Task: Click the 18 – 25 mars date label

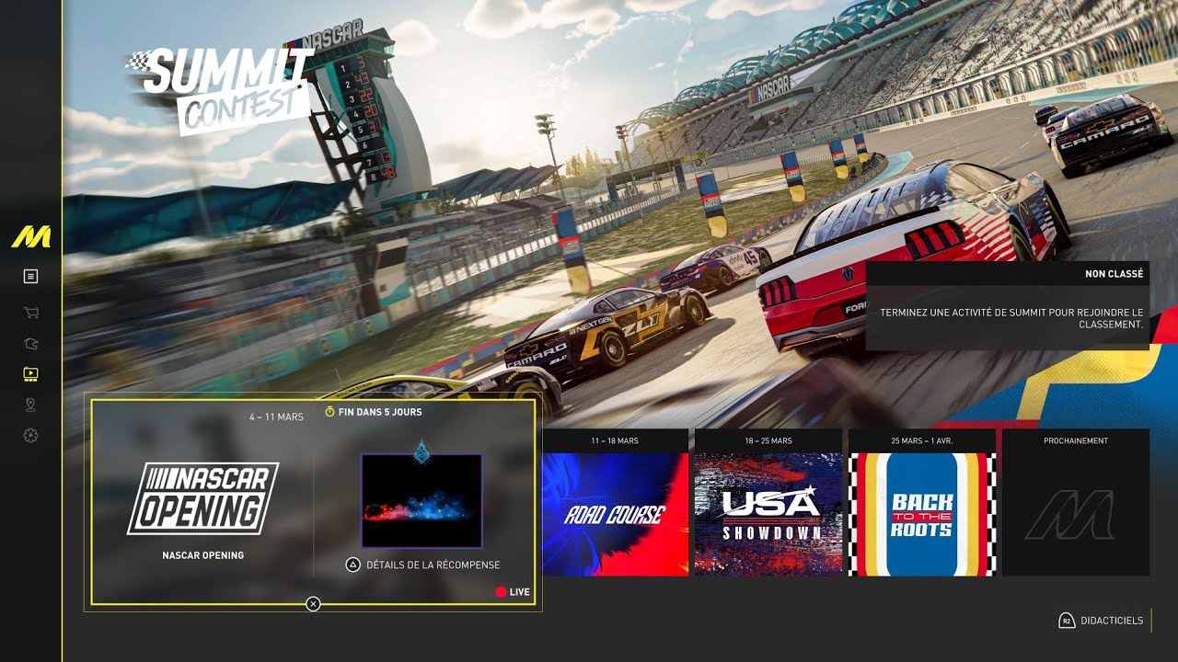Action: [x=768, y=441]
